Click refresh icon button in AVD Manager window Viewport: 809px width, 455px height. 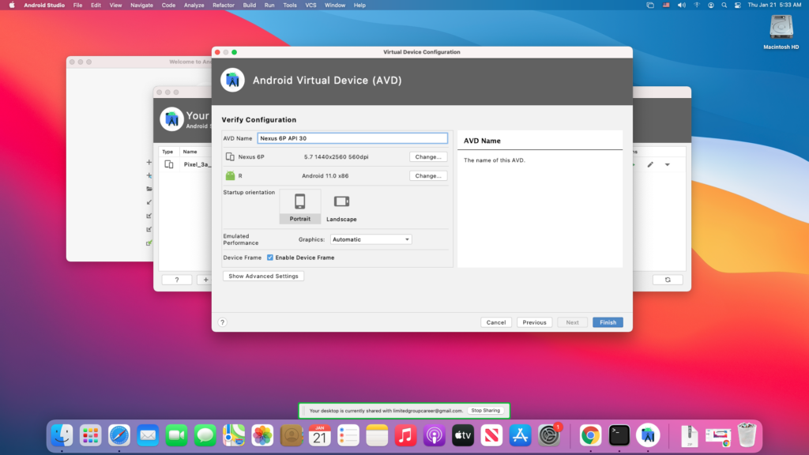(668, 280)
